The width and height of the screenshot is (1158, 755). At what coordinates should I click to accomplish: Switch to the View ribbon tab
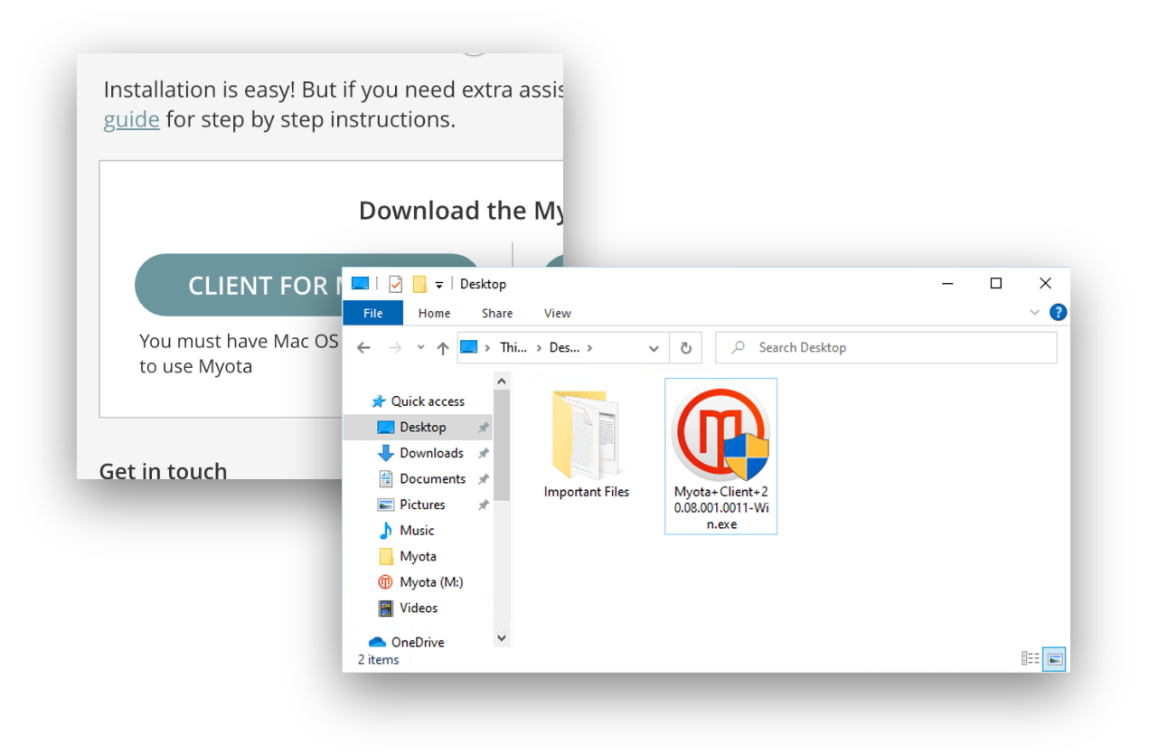[558, 313]
